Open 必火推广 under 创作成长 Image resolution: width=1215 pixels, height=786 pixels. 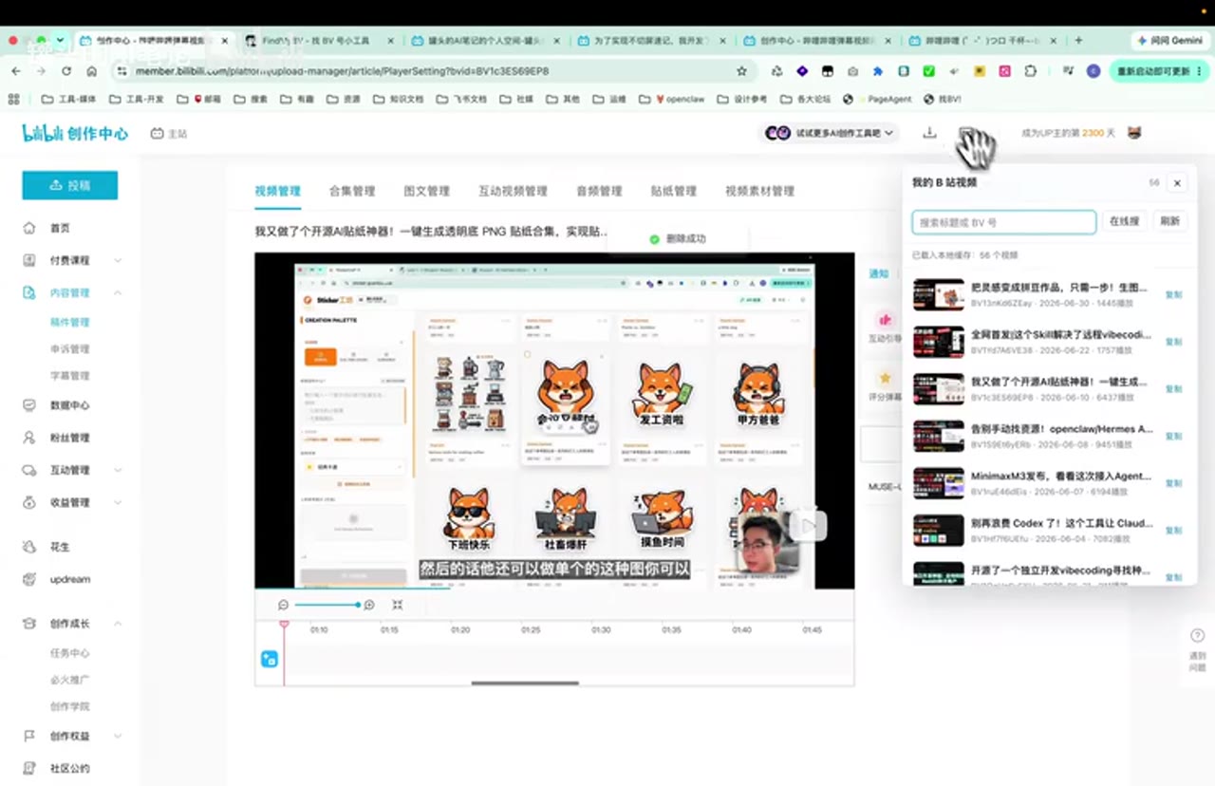(x=69, y=680)
